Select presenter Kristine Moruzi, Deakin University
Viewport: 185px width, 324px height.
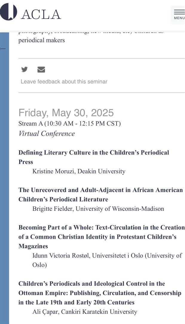tap(79, 171)
